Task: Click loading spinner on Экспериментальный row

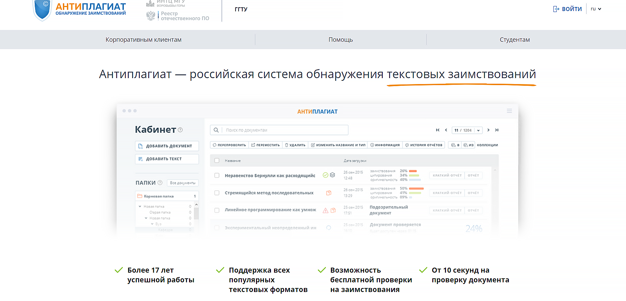Action: [329, 228]
